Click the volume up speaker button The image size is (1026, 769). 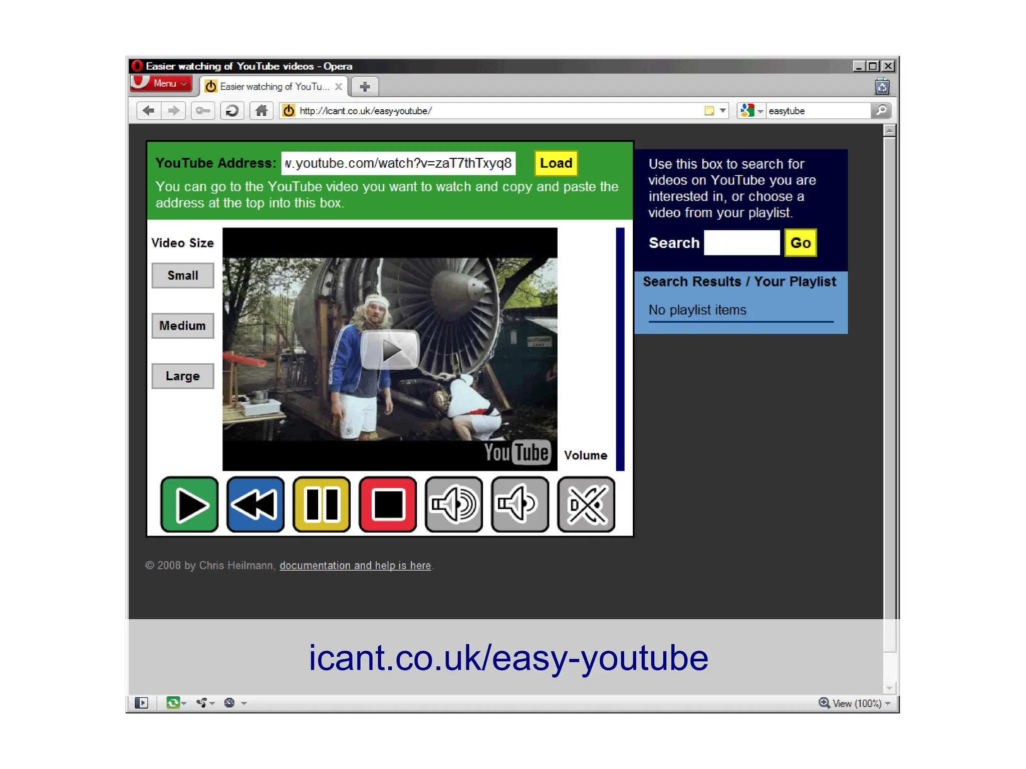454,504
